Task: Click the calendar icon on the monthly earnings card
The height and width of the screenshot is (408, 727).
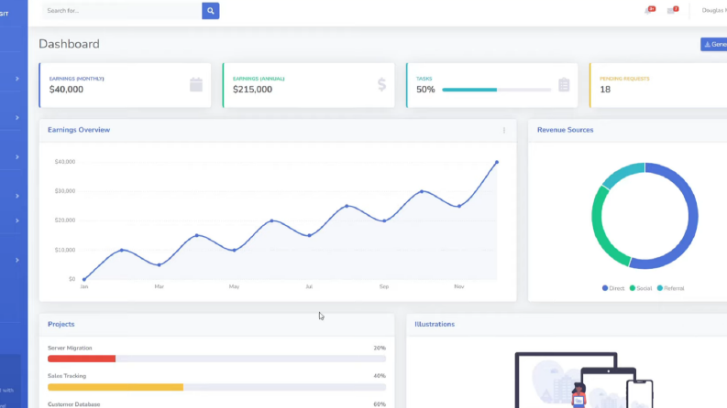Action: point(196,85)
